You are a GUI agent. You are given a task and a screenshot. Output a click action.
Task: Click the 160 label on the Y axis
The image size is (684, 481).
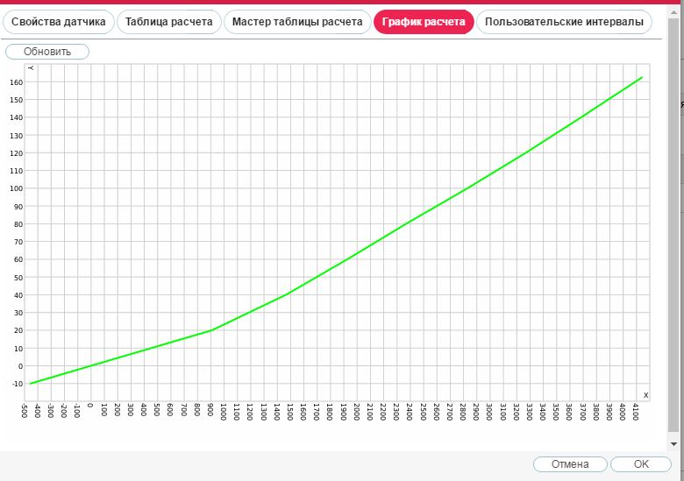(x=17, y=82)
